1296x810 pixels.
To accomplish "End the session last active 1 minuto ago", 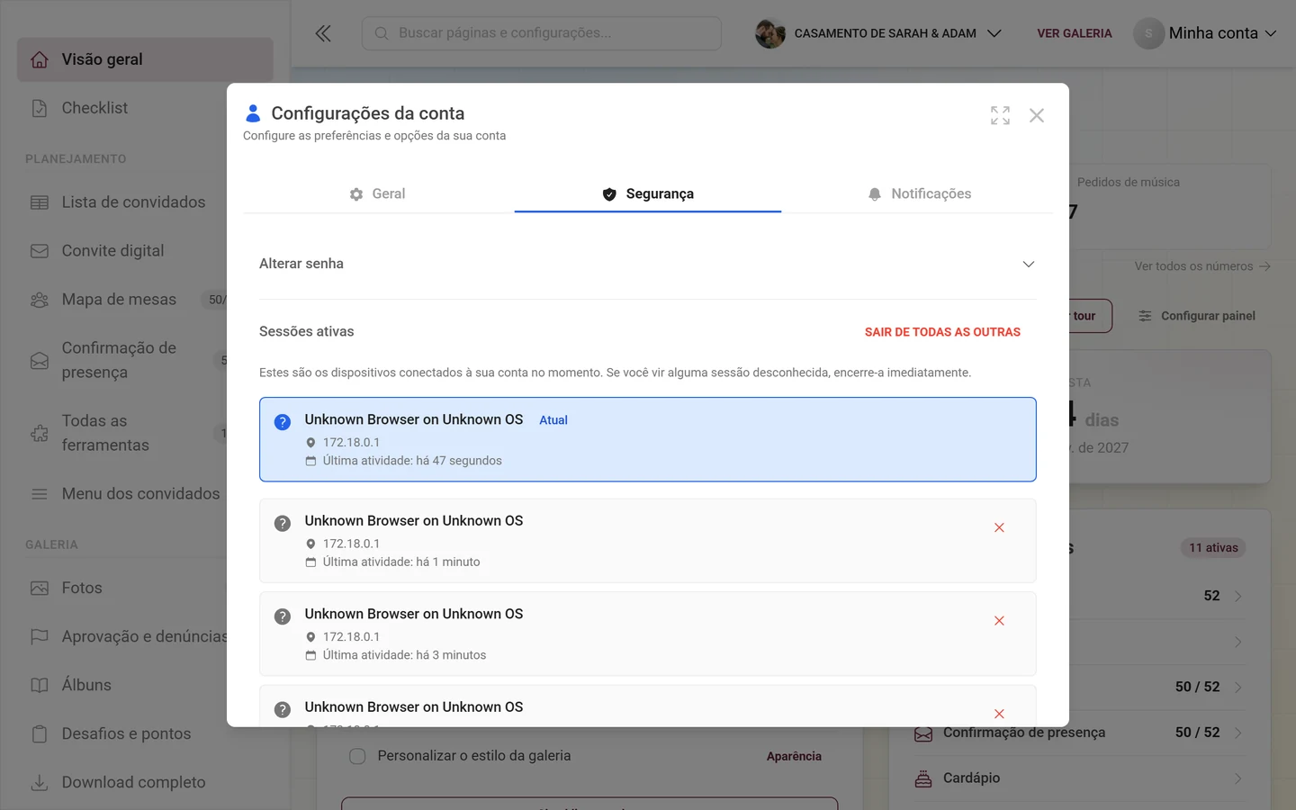I will tap(999, 527).
